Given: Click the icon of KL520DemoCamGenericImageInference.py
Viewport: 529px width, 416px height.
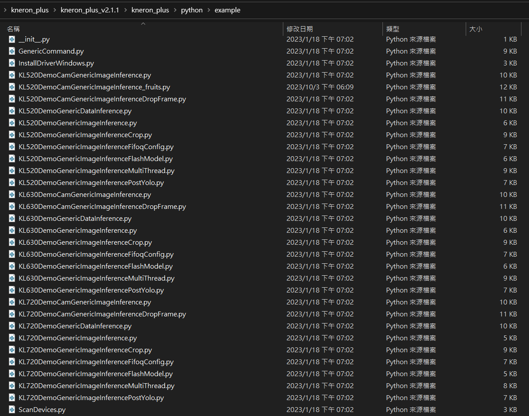Looking at the screenshot, I should tap(12, 75).
